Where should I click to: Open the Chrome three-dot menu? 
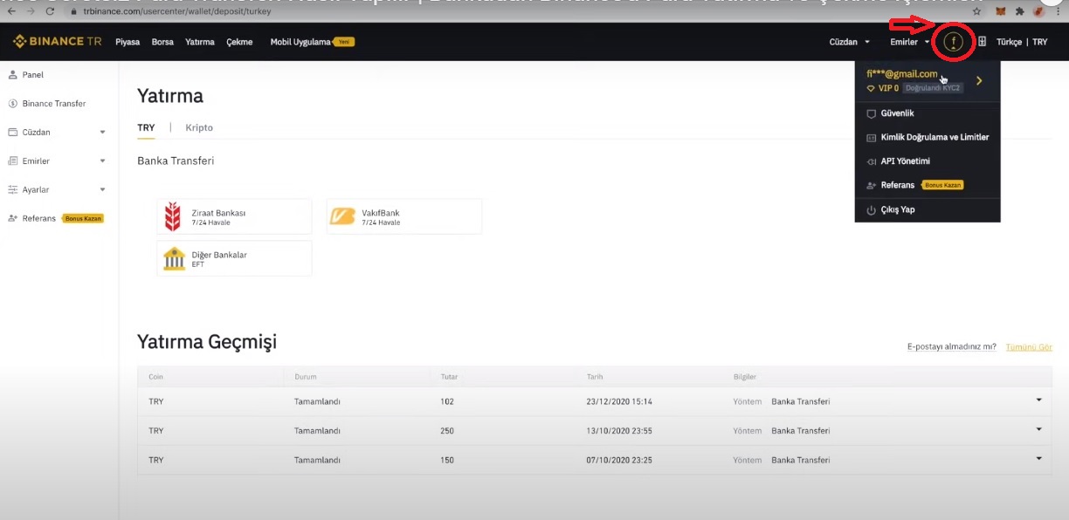[1059, 11]
